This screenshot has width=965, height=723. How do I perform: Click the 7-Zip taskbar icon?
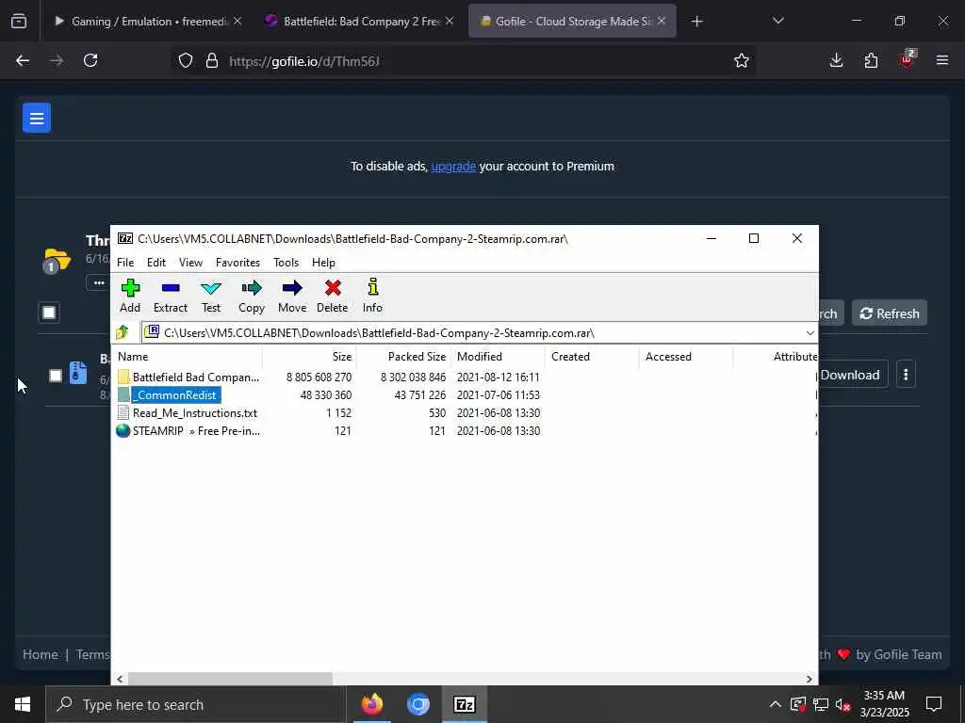(x=464, y=704)
